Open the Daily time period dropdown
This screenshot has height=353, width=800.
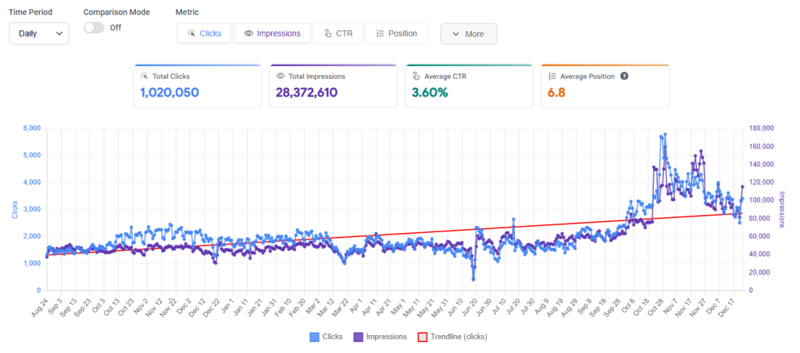point(39,34)
